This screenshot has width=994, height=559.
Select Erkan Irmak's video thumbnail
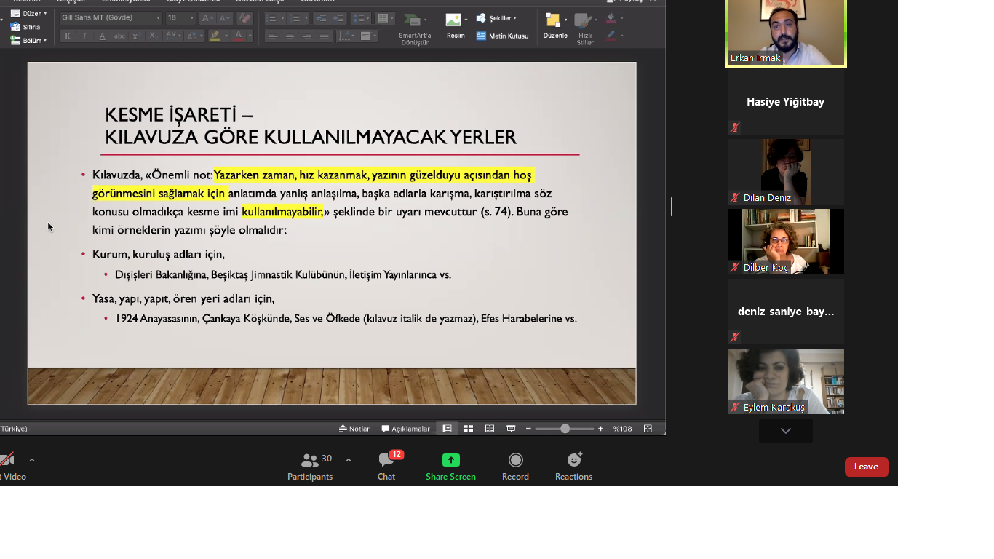click(786, 33)
